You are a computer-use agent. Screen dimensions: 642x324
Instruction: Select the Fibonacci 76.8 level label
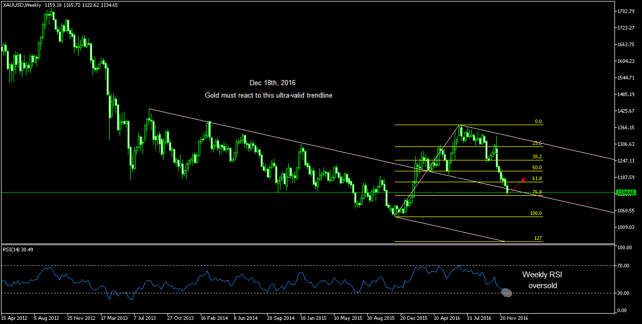[538, 192]
